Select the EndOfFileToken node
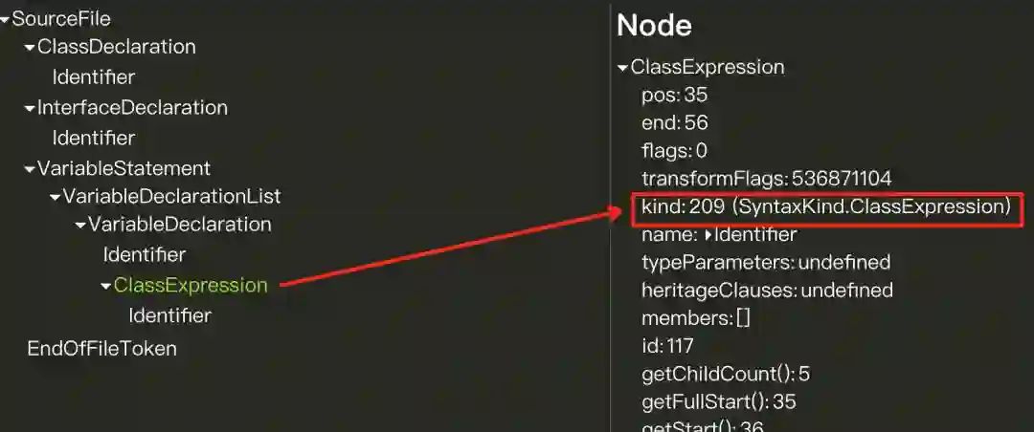Screen dimensions: 1034x432 (x=102, y=348)
